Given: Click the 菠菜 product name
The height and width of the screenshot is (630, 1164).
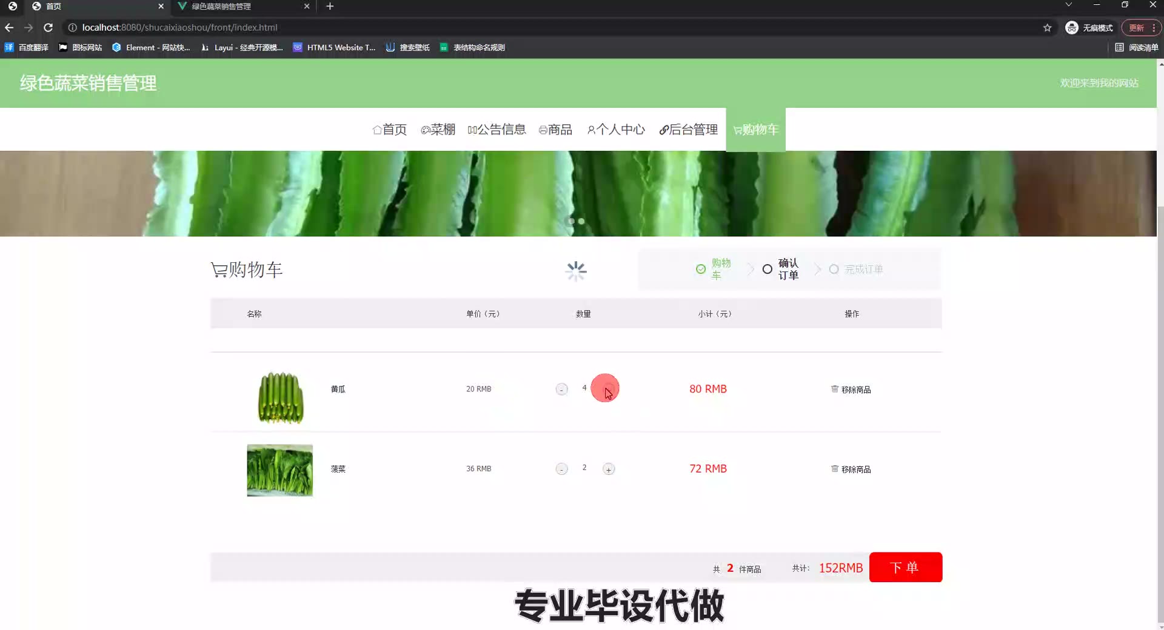Looking at the screenshot, I should [x=338, y=469].
